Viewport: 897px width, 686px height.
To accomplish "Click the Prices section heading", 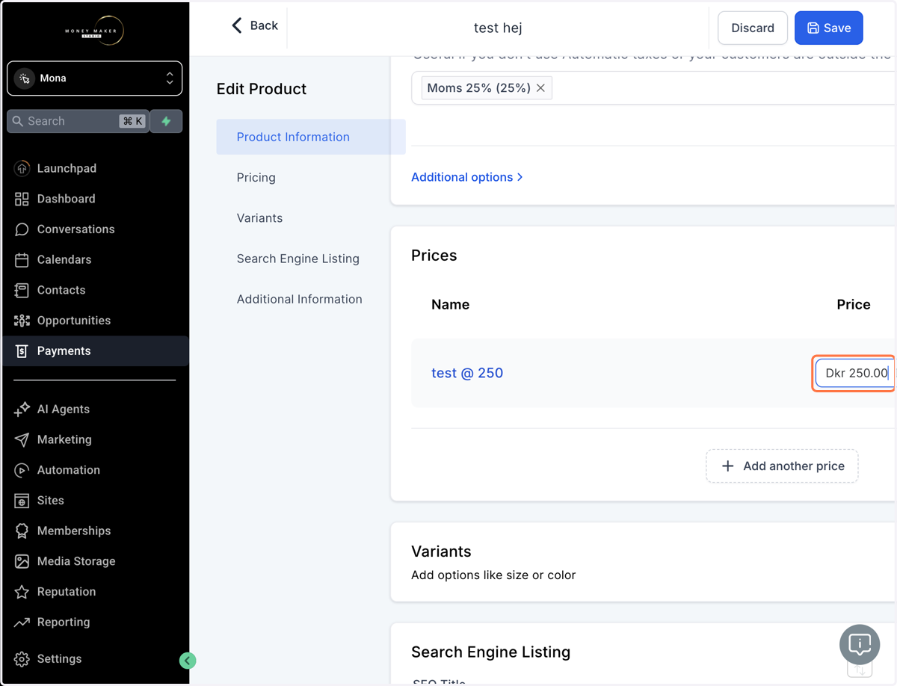I will 434,256.
